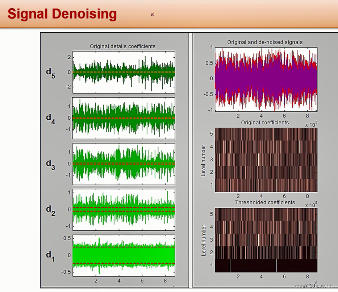Click the d1 level label
This screenshot has height=292, width=338.
51,256
